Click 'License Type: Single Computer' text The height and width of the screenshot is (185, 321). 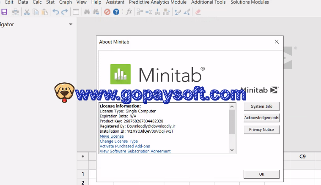click(x=128, y=111)
